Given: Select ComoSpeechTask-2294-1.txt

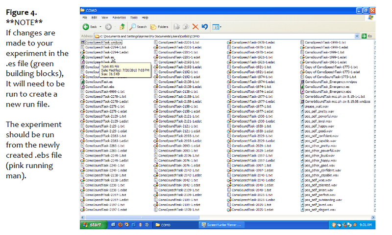Looking at the screenshot, I should 103,47.
